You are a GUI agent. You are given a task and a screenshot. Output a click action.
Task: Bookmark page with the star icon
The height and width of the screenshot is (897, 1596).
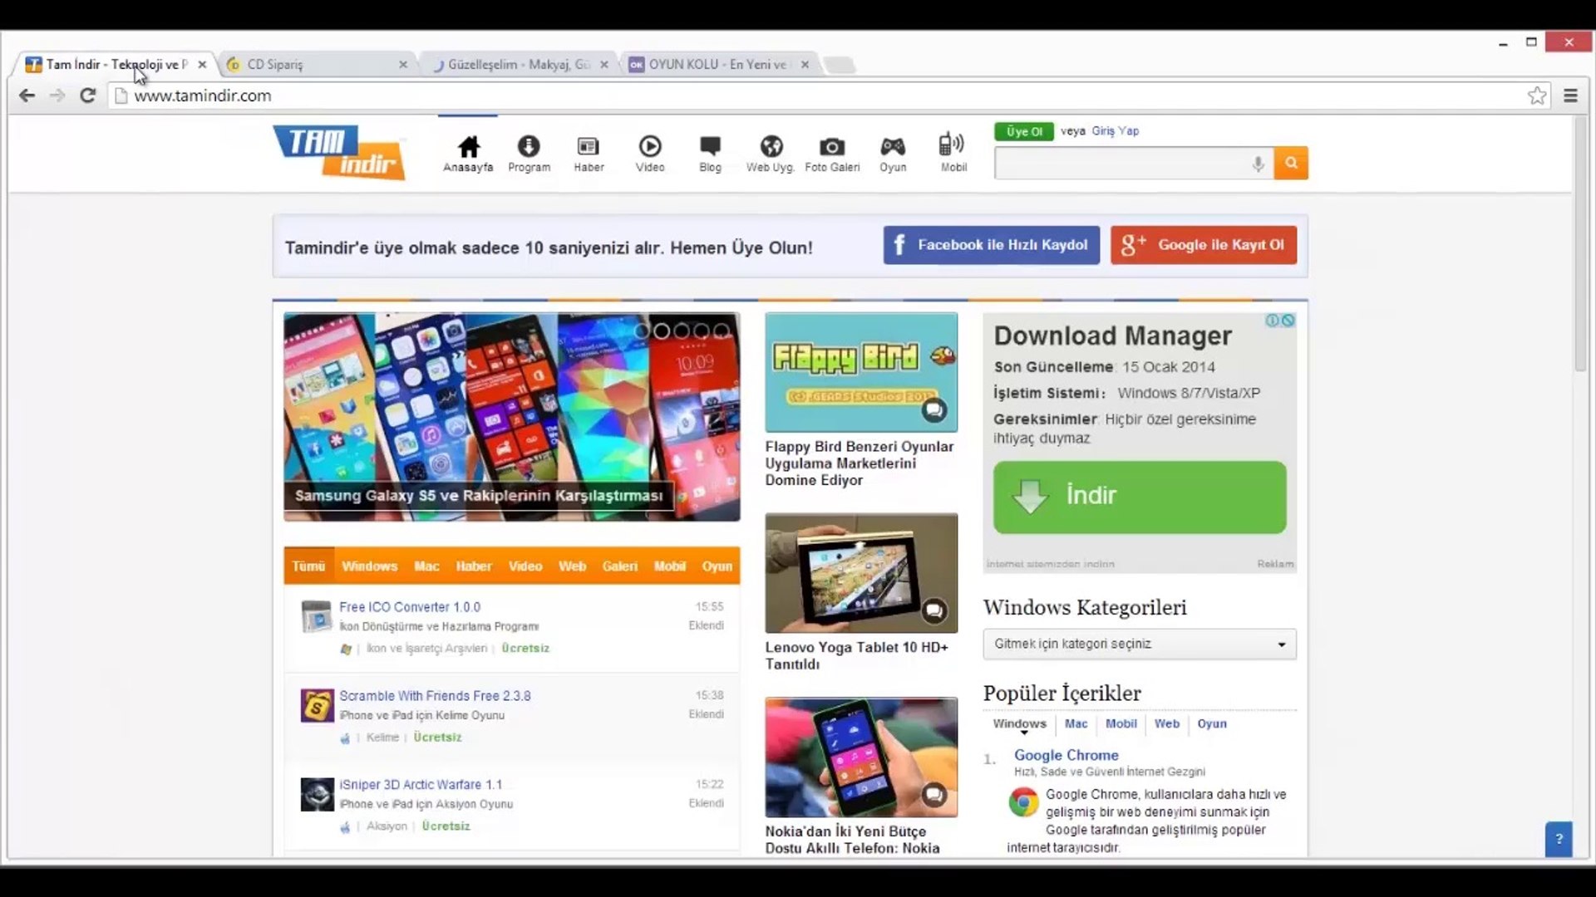pyautogui.click(x=1537, y=96)
